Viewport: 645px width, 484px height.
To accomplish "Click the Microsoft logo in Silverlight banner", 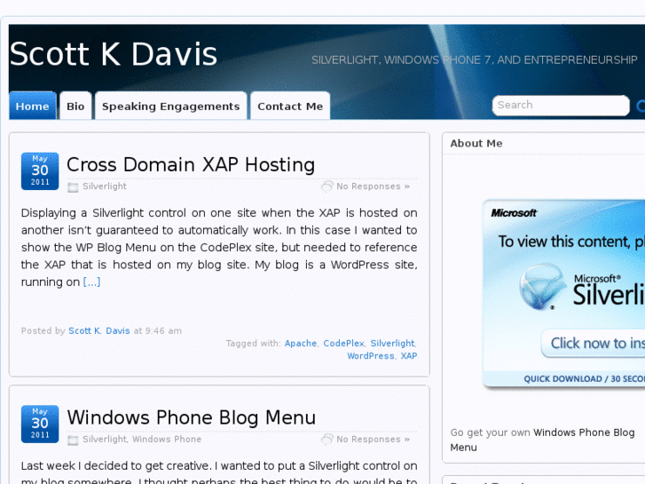I will click(514, 213).
